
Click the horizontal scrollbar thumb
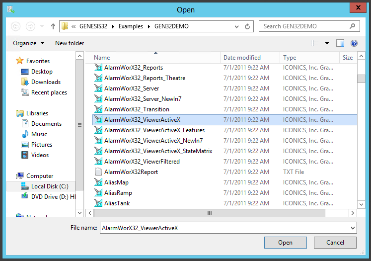coord(209,213)
